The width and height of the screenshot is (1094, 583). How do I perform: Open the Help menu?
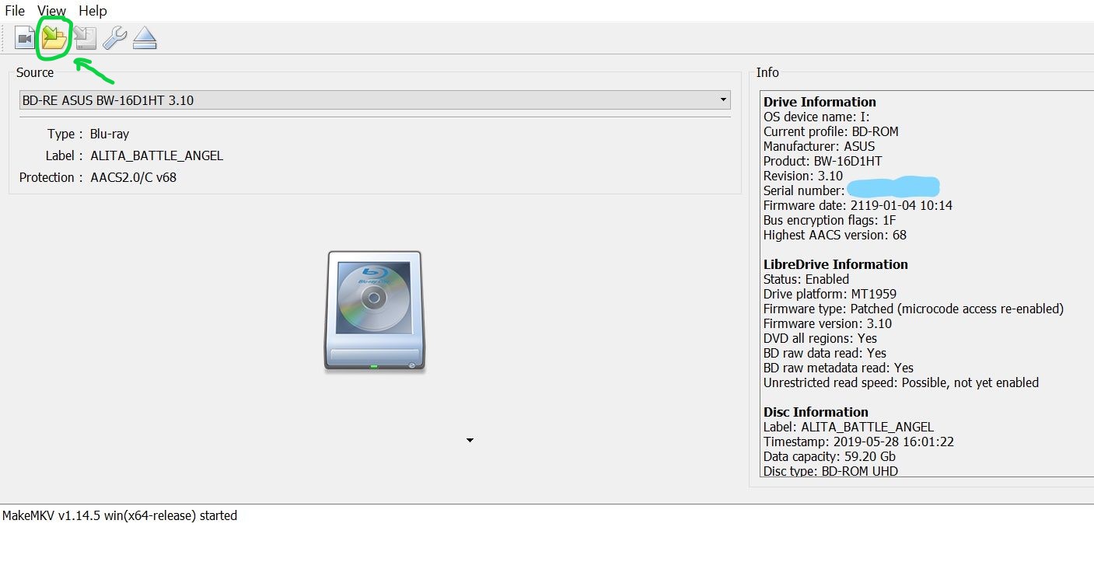[93, 11]
